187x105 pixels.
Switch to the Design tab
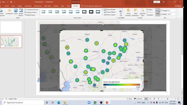20,6
